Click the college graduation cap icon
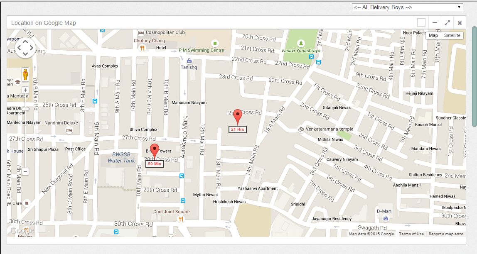This screenshot has height=254, width=477. [x=17, y=82]
